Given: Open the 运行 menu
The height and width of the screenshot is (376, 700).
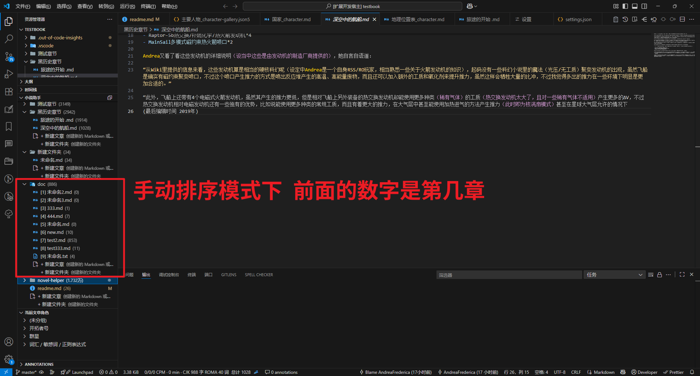Looking at the screenshot, I should tap(127, 6).
